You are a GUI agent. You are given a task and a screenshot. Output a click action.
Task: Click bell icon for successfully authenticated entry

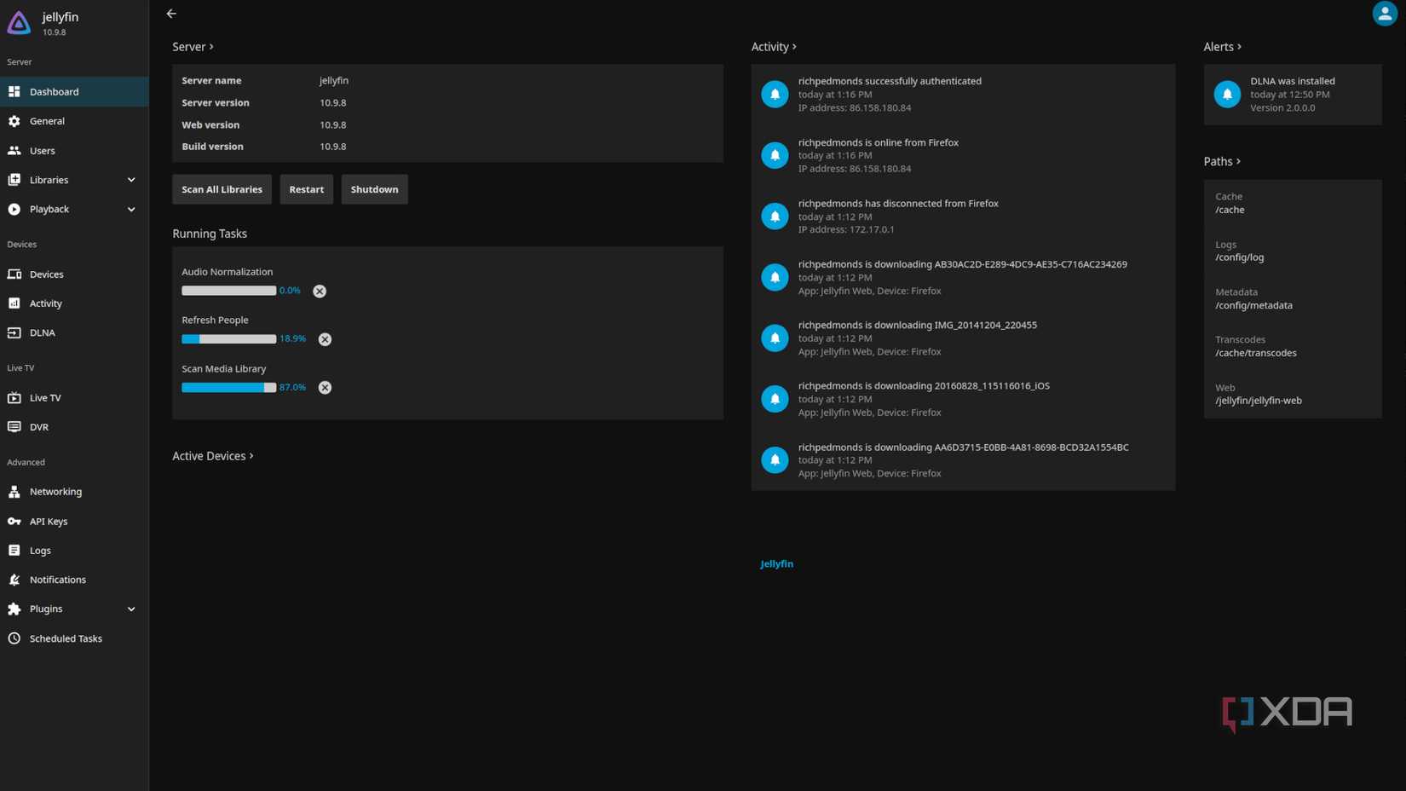(x=775, y=94)
